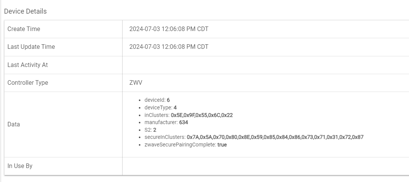Click the S2: 2 list entry

click(x=150, y=130)
